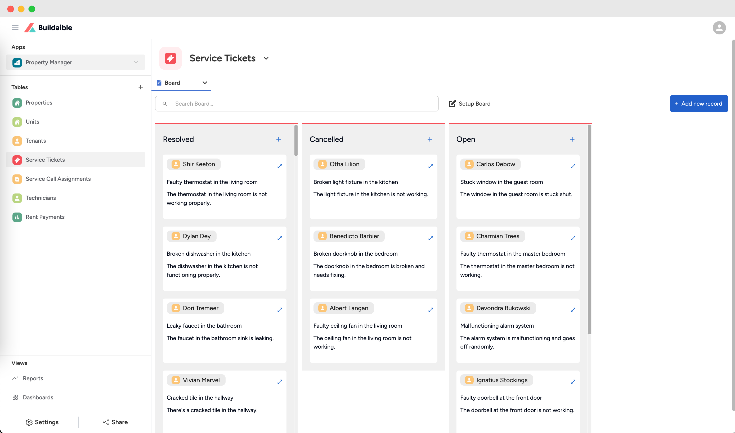Viewport: 735px width, 433px height.
Task: Click Vivian Marvel tenant chip
Action: [196, 380]
